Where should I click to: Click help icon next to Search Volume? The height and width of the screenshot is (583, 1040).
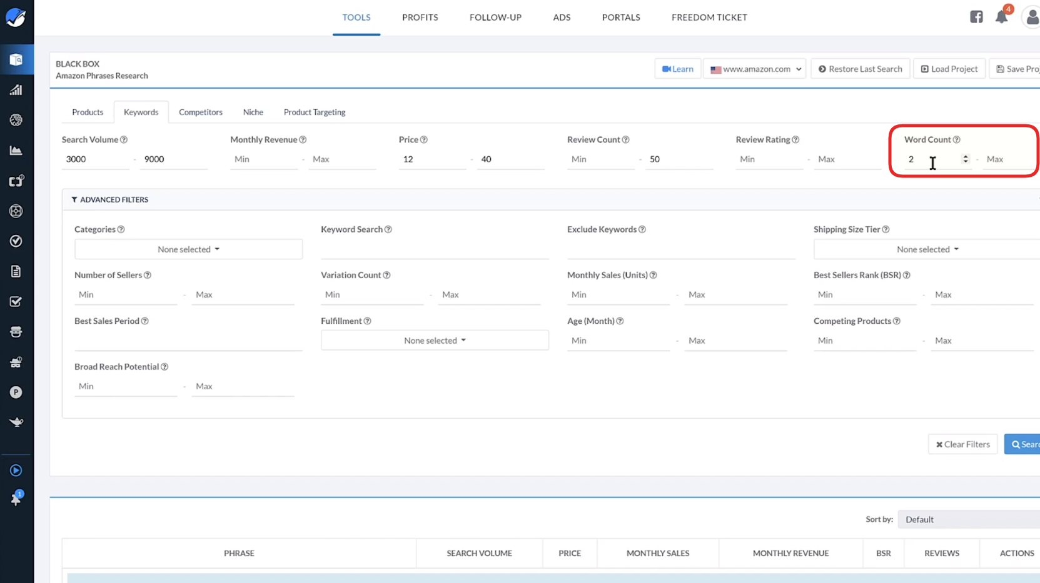124,140
